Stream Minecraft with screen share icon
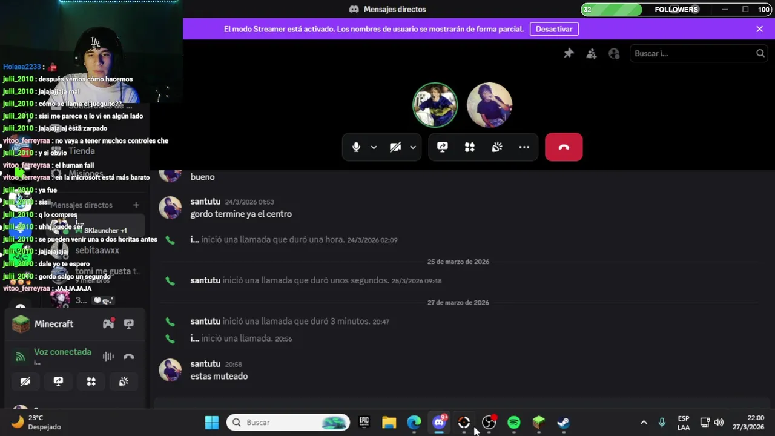 tap(128, 324)
